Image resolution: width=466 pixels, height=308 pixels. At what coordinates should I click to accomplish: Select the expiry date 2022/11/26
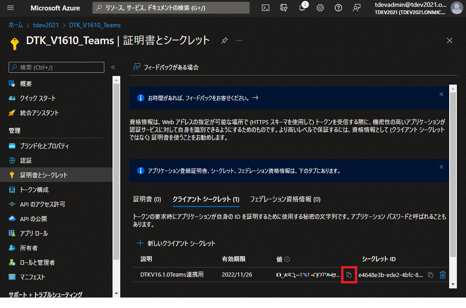point(237,274)
